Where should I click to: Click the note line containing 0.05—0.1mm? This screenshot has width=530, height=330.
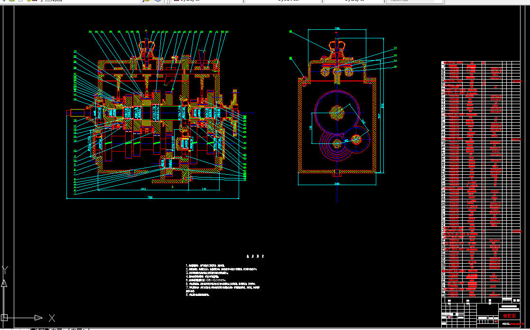[205, 280]
